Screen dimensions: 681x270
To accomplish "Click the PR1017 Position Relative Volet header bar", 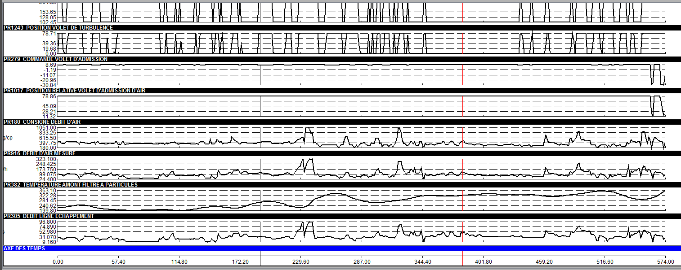I will pyautogui.click(x=341, y=91).
